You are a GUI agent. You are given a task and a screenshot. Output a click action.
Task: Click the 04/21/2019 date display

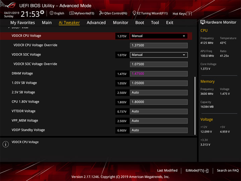click(12, 13)
